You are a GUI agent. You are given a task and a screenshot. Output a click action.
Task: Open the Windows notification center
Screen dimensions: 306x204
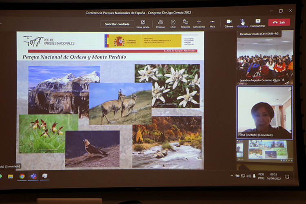click(287, 177)
